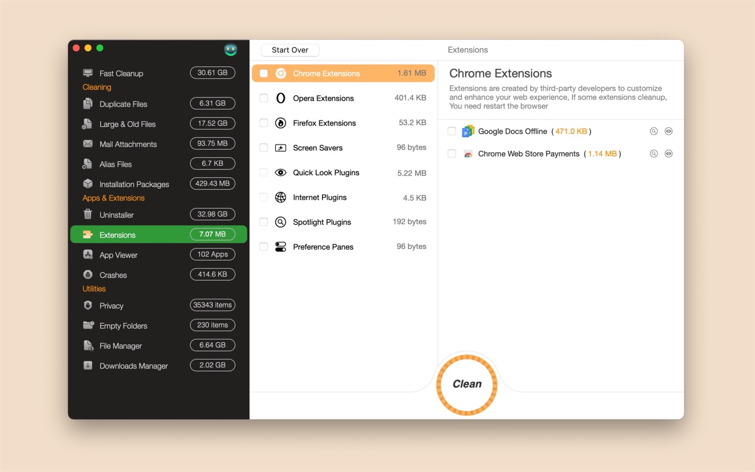
Task: Click the Privacy shield icon in sidebar
Action: pos(88,305)
